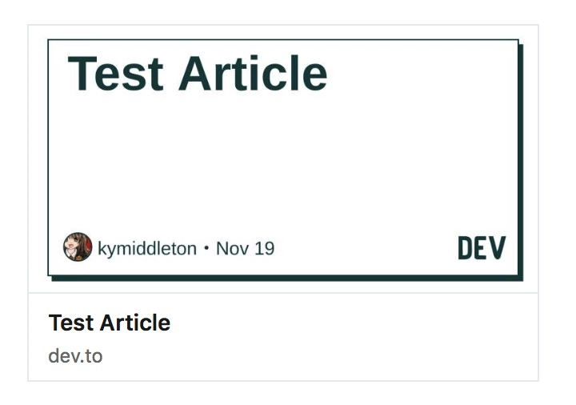Click the kymiddleton profile avatar
576x405 pixels.
pos(78,247)
